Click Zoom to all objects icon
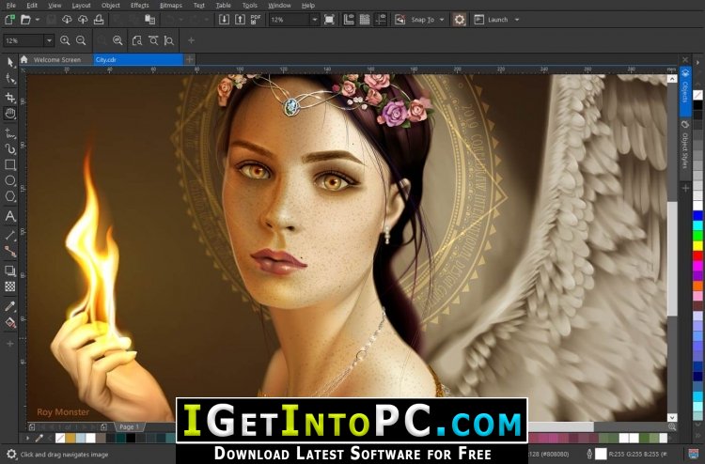 point(117,40)
